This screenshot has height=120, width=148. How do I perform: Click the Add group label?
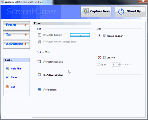[99, 29]
